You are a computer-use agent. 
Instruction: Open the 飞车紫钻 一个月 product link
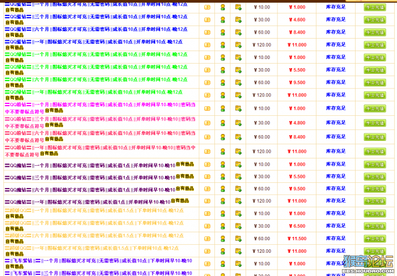tap(99, 261)
